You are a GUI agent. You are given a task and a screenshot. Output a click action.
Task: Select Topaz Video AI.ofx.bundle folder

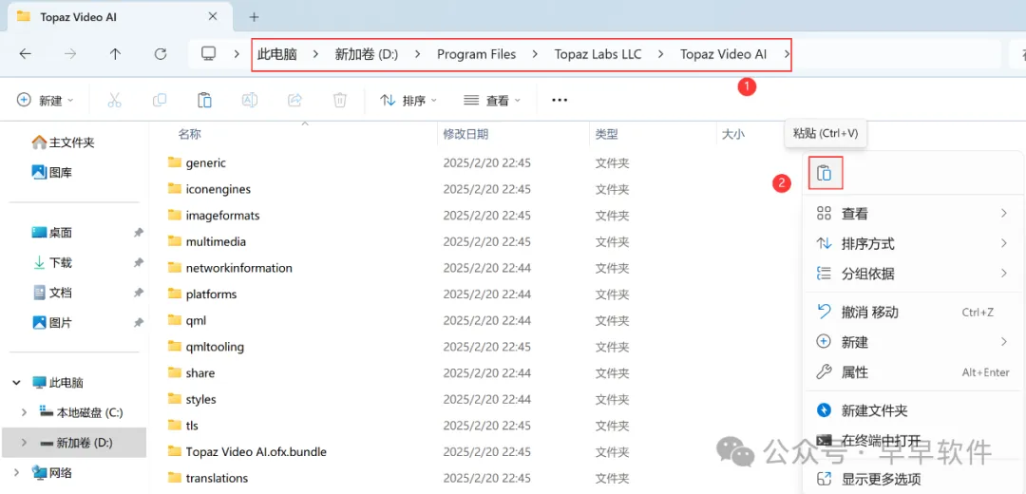click(256, 451)
